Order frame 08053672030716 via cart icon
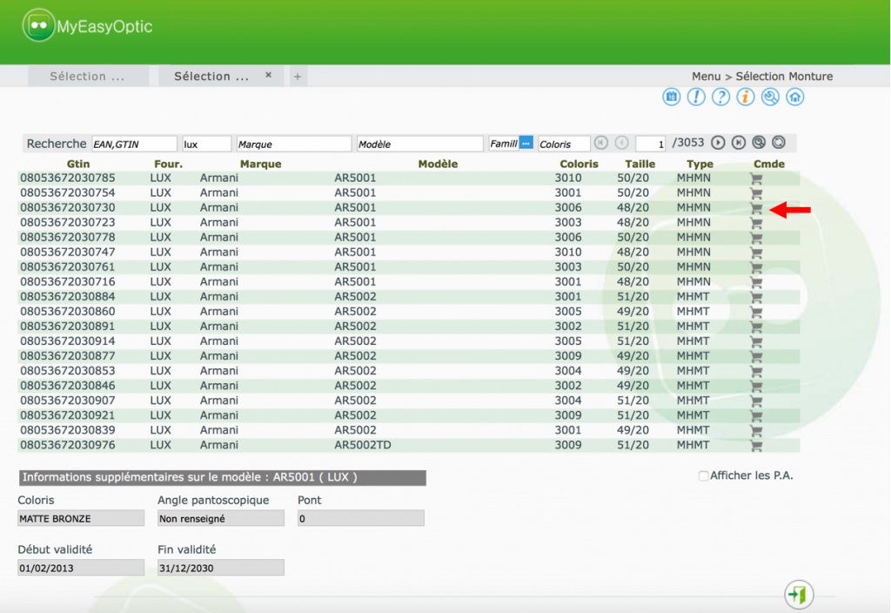Image resolution: width=891 pixels, height=613 pixels. (x=756, y=281)
